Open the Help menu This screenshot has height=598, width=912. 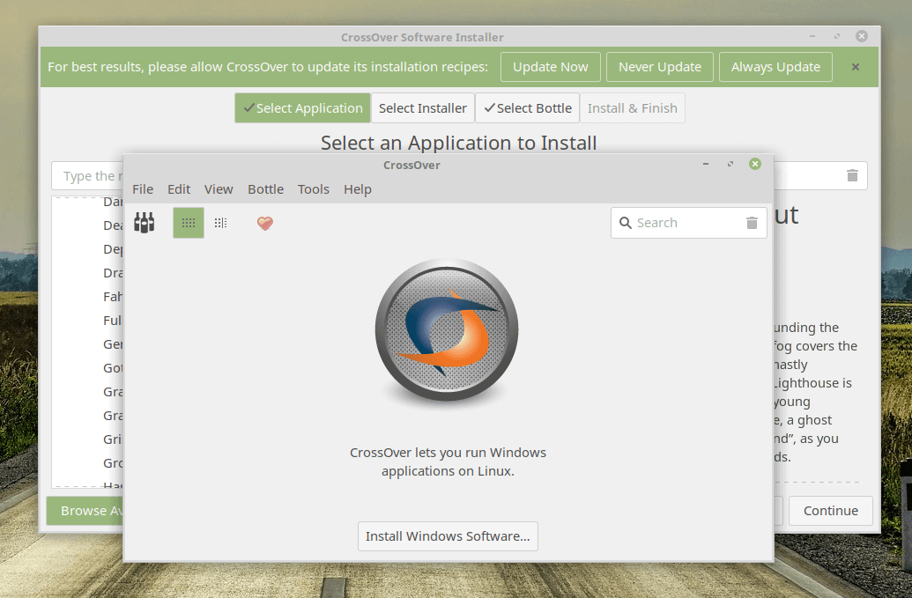tap(357, 189)
